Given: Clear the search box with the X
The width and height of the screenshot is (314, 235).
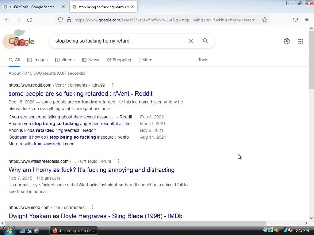Looking at the screenshot, I should click(x=191, y=41).
